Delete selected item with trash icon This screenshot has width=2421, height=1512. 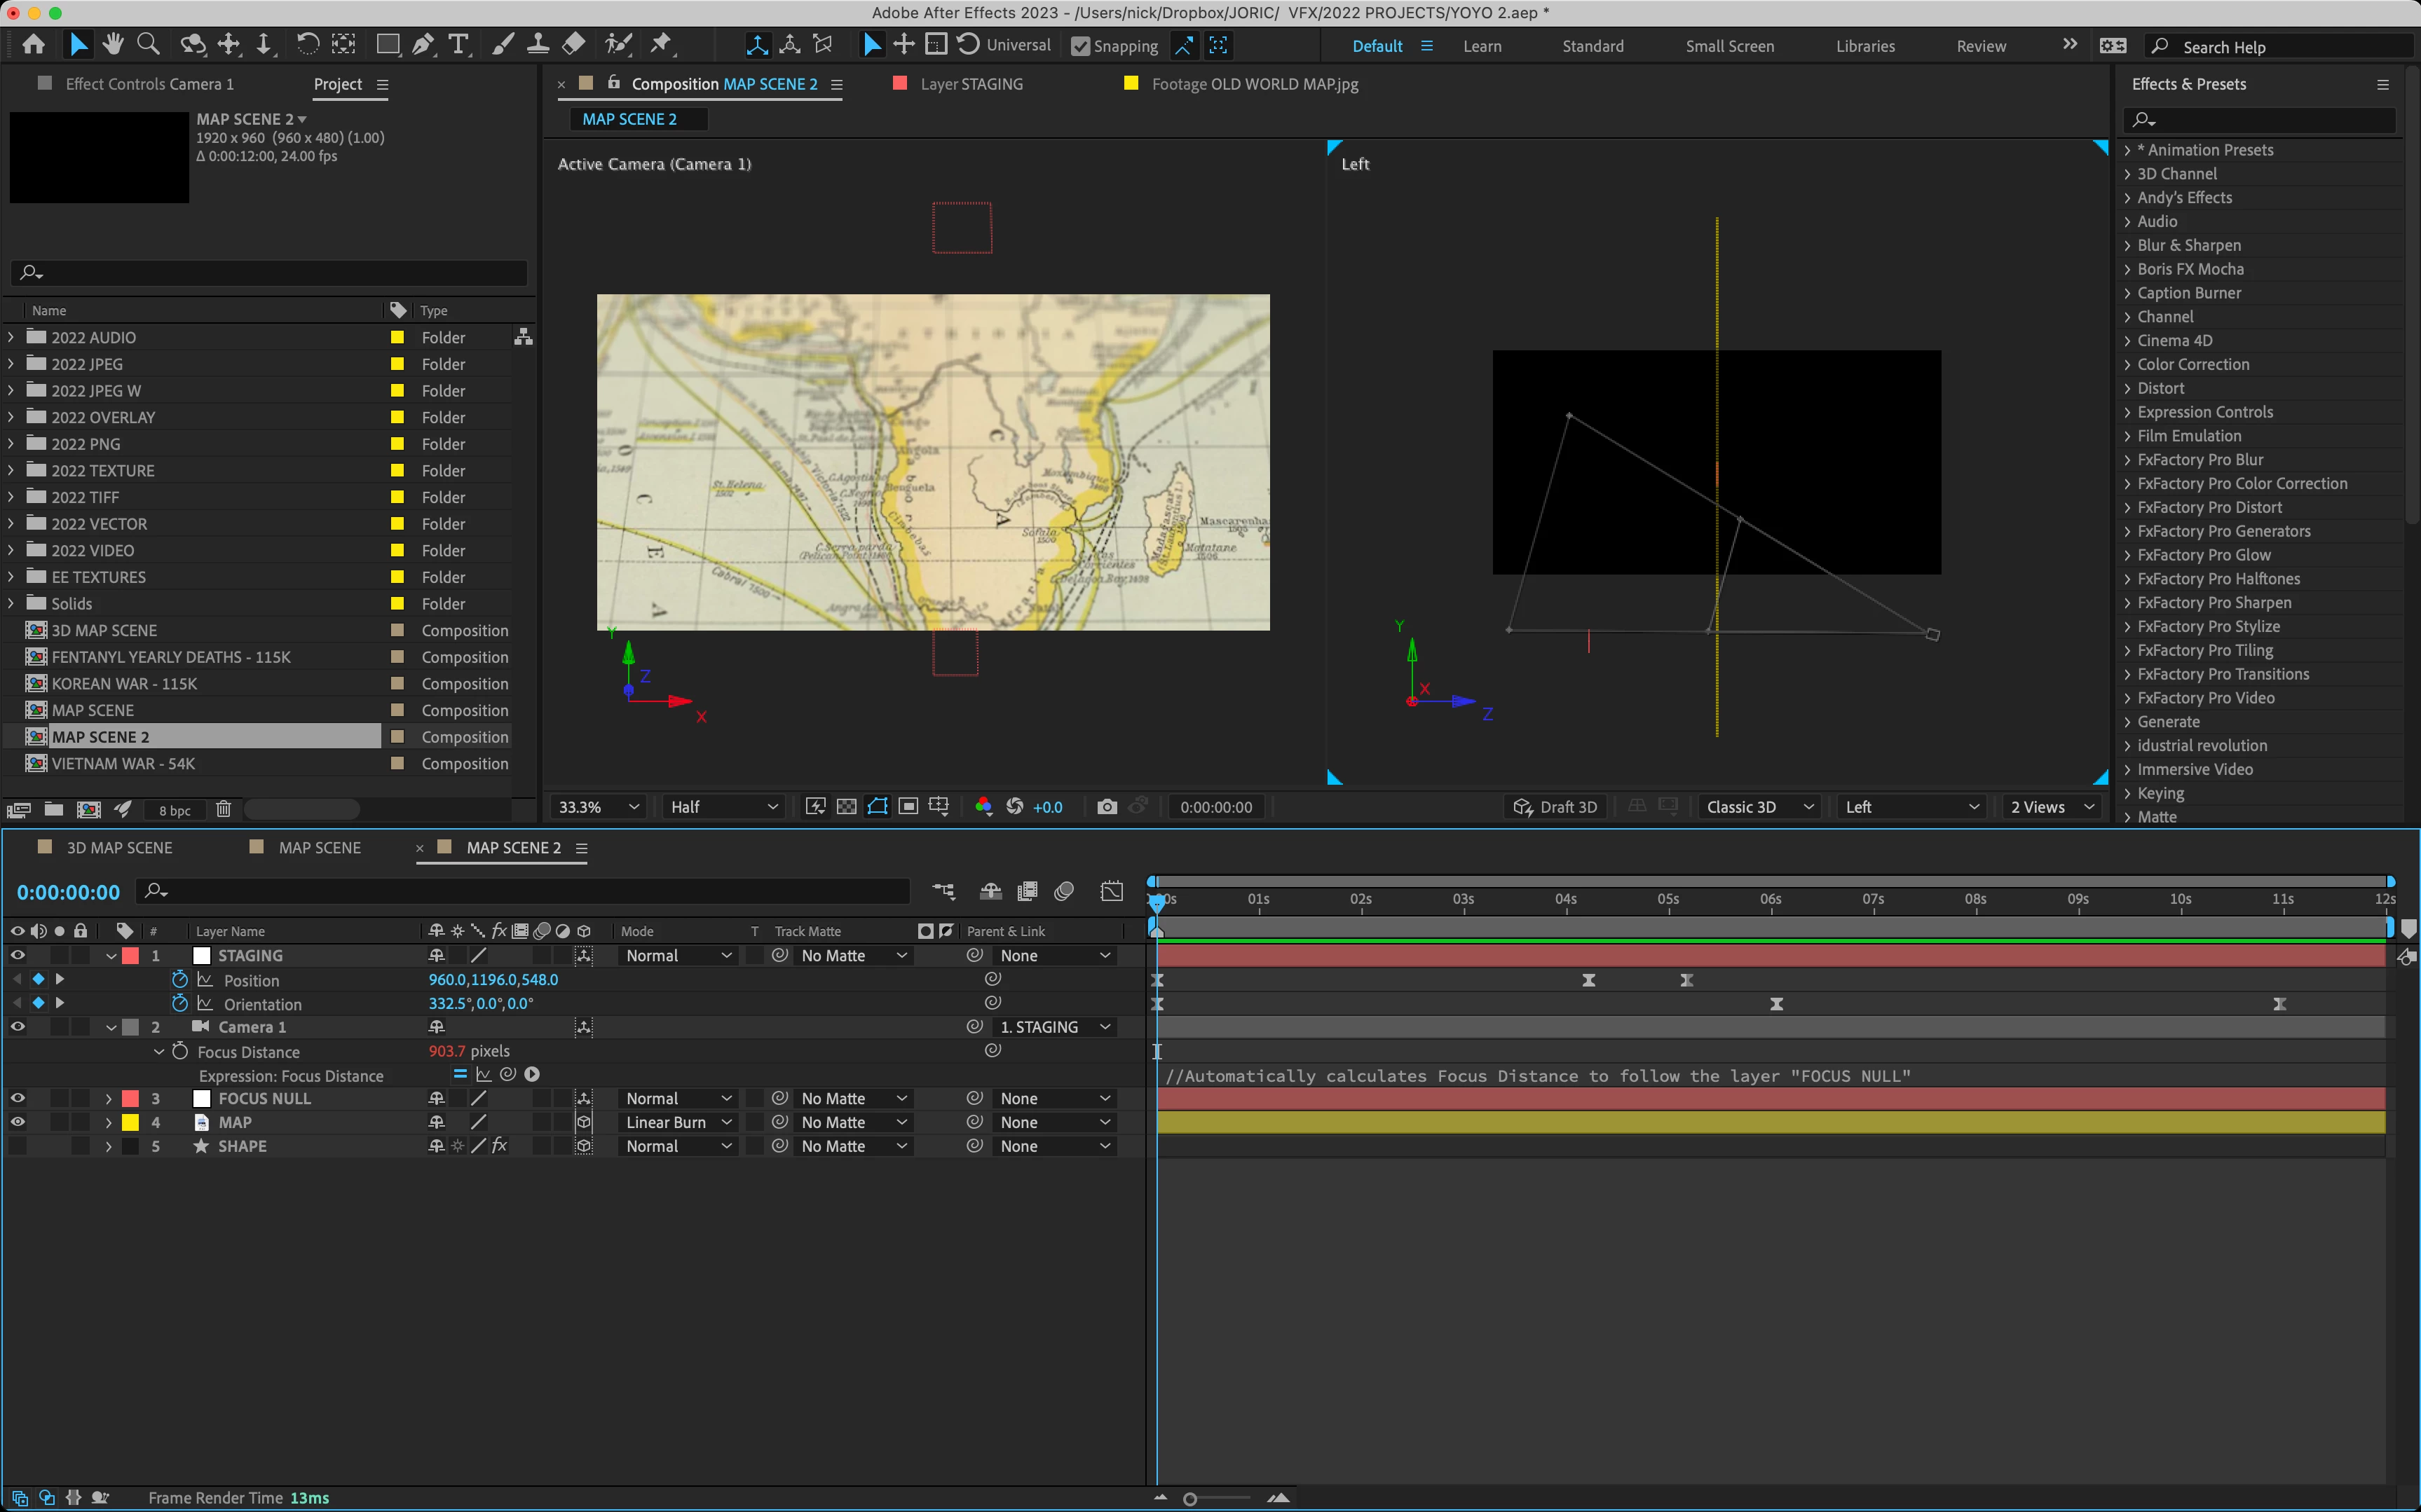point(224,809)
